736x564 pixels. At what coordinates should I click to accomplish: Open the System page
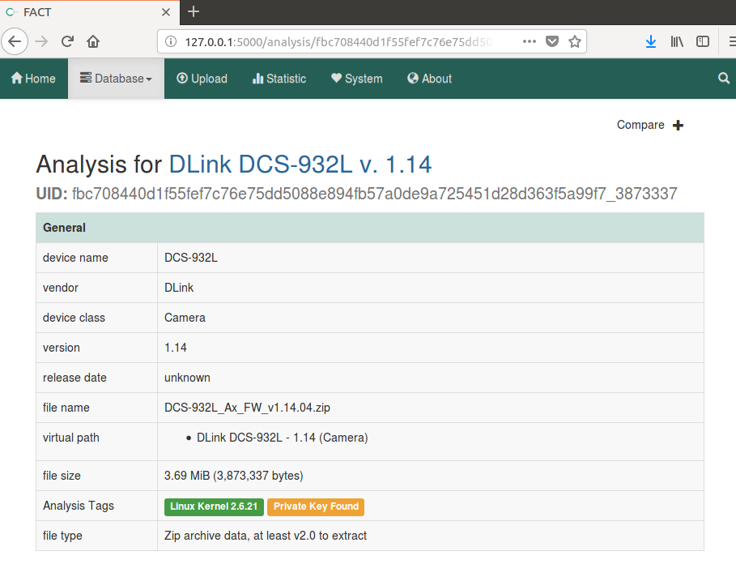357,79
